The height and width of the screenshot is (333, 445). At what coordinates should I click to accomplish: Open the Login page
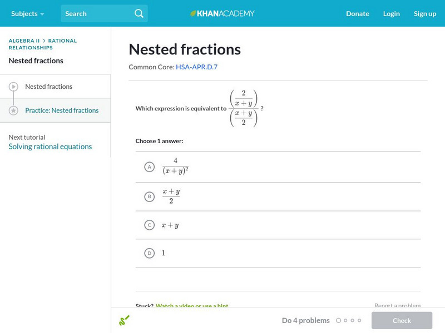point(391,13)
